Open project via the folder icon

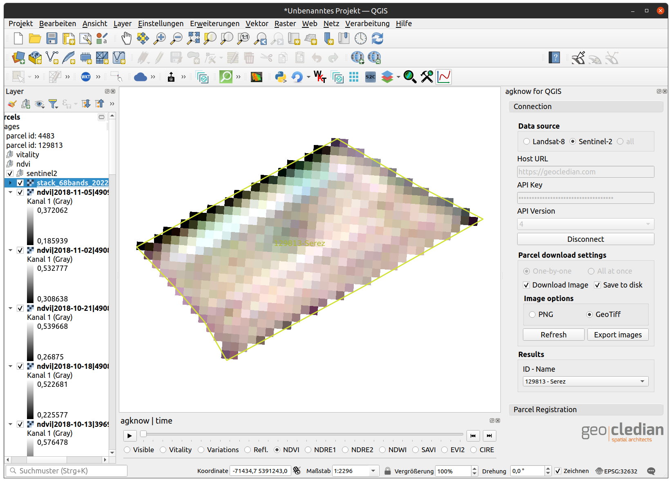35,39
